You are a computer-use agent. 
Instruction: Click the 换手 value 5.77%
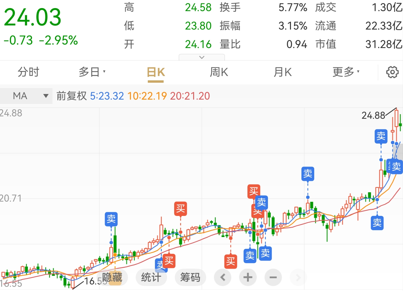click(x=292, y=7)
